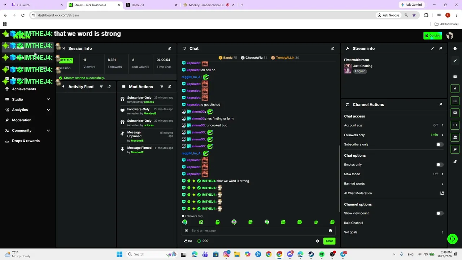
Task: Click the Windows taskbar Search box
Action: [x=151, y=255]
